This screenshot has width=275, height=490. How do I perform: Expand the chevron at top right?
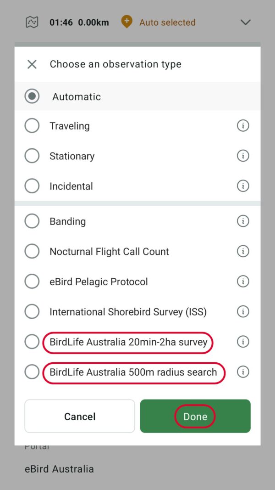(x=246, y=22)
